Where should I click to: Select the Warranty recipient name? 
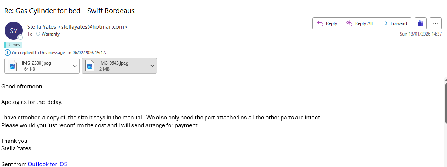coord(51,34)
